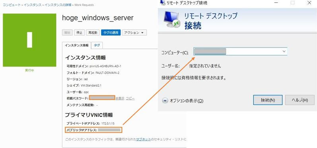The image size is (317, 148).
Task: Click 指定されていません user name text
Action: click(205, 66)
